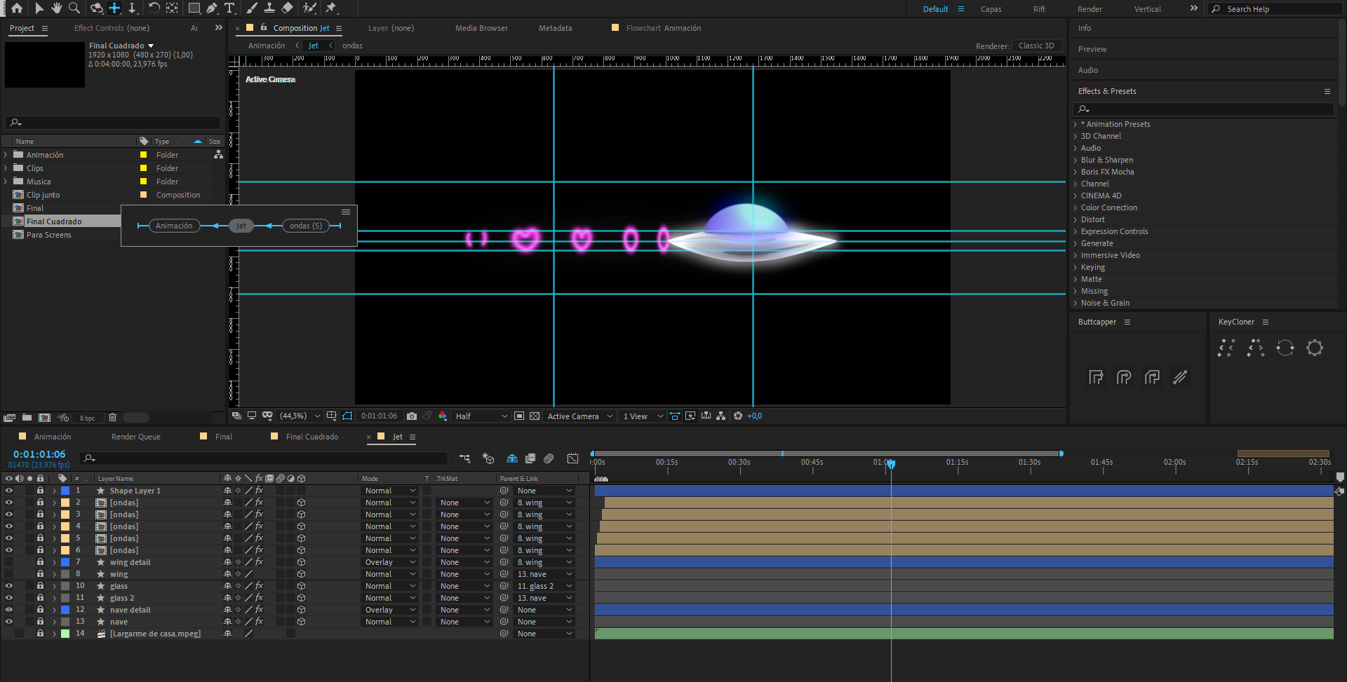Unlock the Largarme de casa.mpeg layer
This screenshot has width=1347, height=682.
(40, 634)
